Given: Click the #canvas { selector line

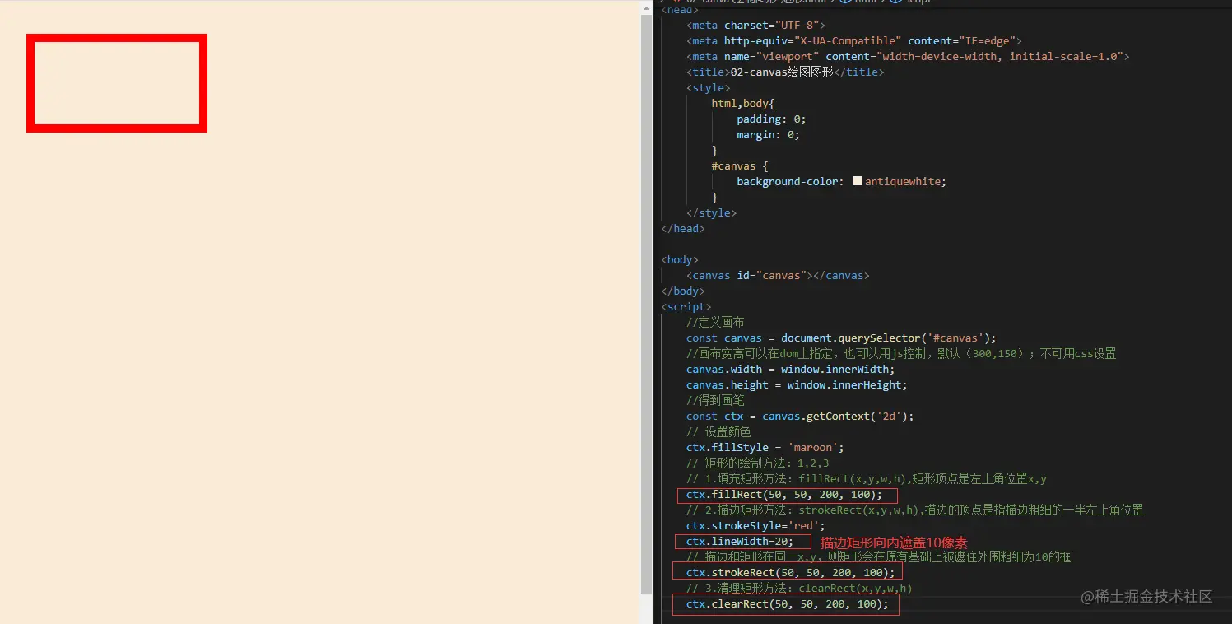Looking at the screenshot, I should [x=740, y=165].
